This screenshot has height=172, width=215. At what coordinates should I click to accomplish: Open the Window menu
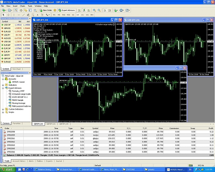(38, 6)
